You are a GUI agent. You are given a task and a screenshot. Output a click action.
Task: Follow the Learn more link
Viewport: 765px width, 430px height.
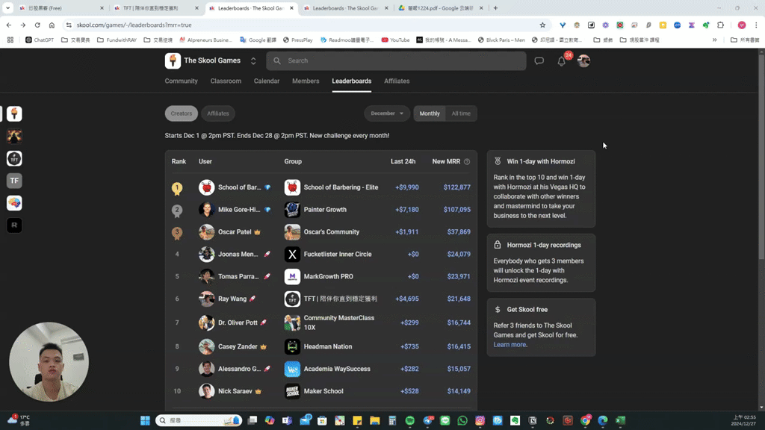pos(510,345)
